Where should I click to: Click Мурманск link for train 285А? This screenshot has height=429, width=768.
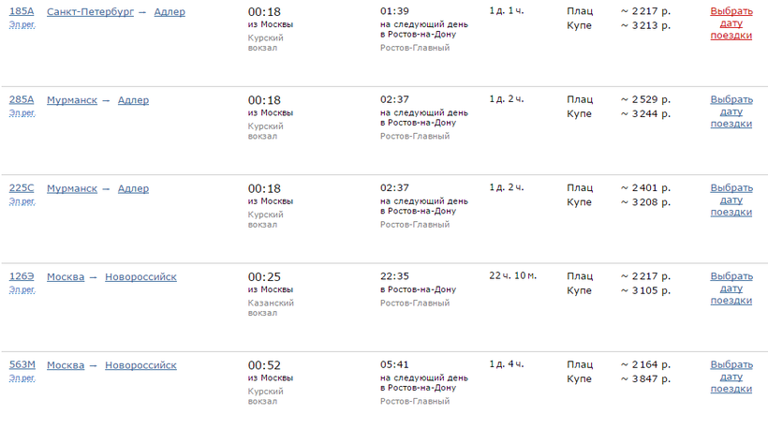(72, 100)
